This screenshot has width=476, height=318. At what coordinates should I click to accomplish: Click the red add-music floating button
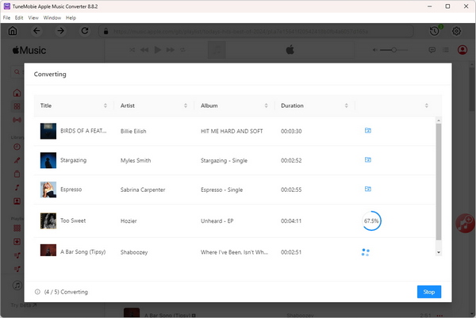click(x=465, y=224)
